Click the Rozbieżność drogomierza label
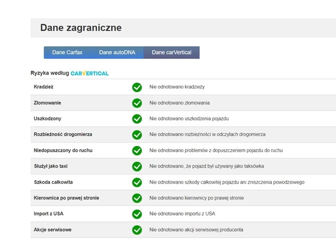336x242 pixels. 63,134
